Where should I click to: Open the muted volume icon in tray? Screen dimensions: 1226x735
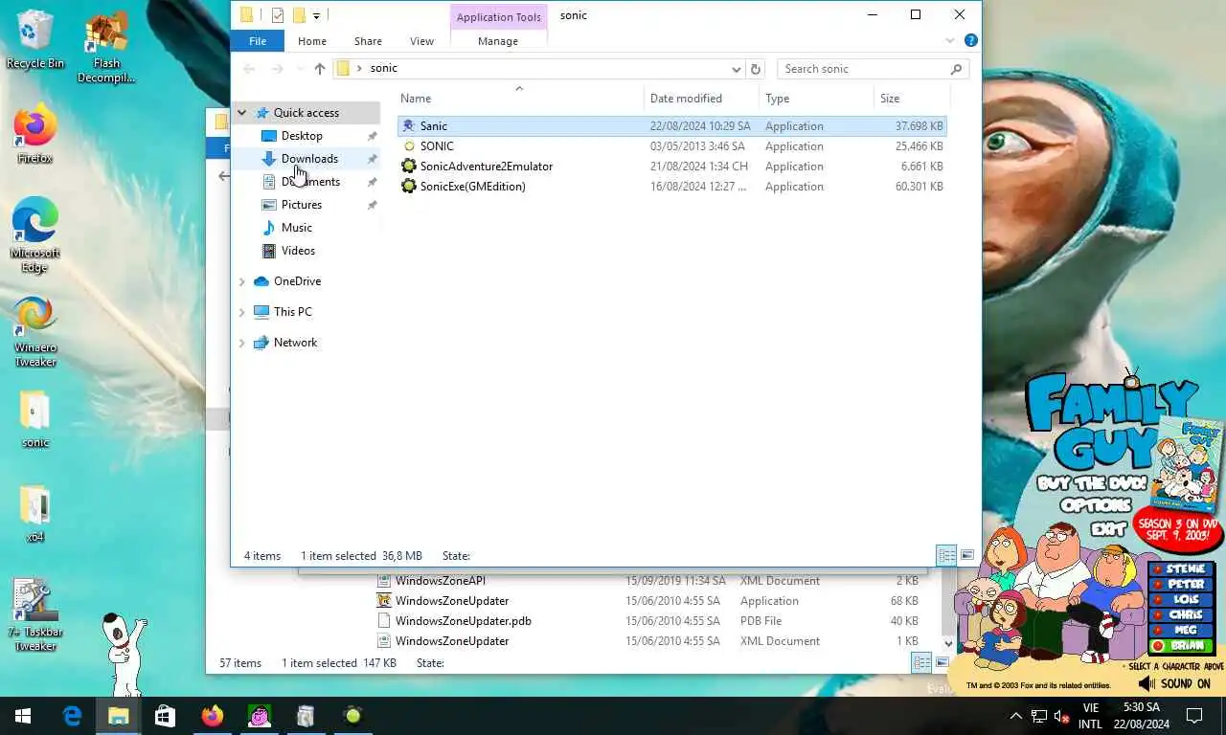1061,716
